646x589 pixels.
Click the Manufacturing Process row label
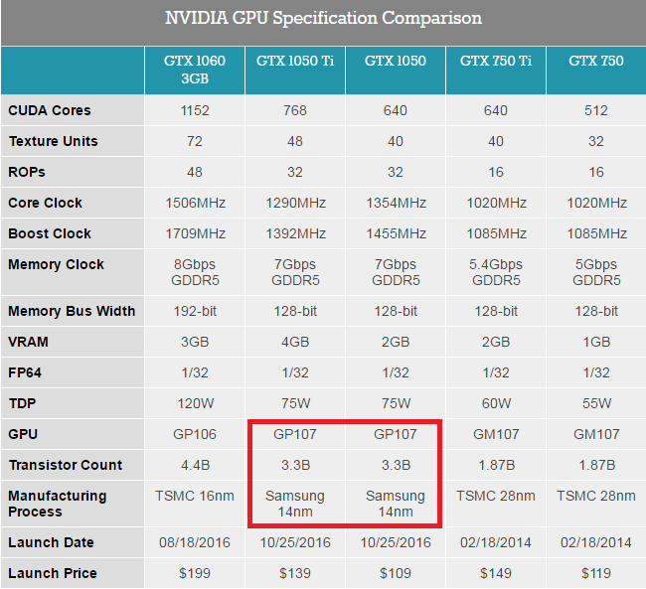(x=57, y=504)
